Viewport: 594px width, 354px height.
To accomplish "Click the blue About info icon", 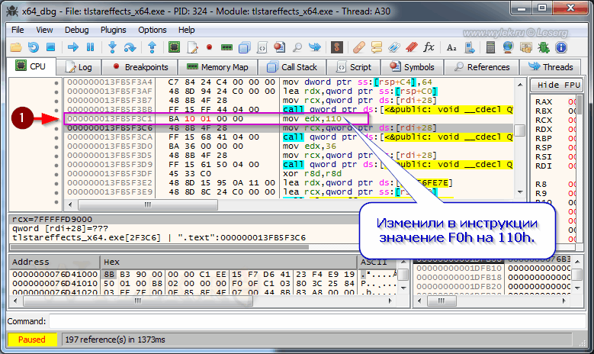I will [561, 47].
